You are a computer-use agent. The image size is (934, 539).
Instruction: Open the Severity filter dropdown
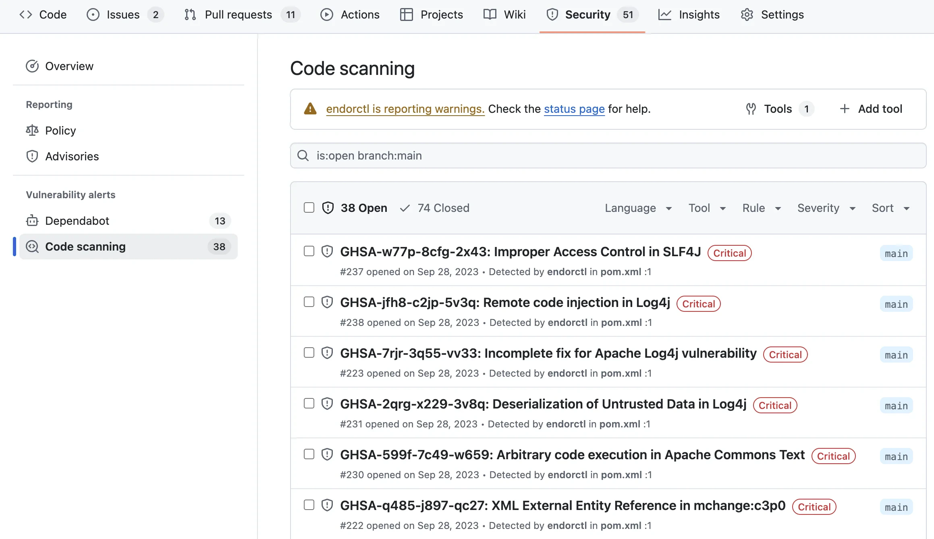(826, 208)
